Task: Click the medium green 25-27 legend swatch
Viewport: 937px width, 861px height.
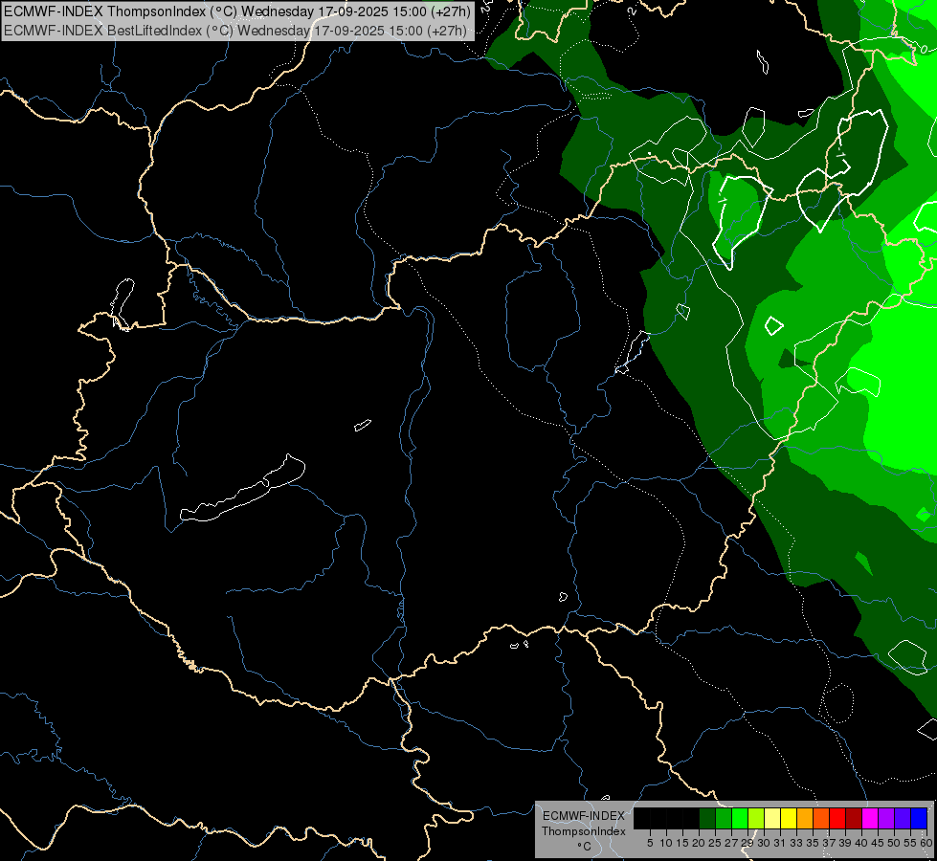Action: [x=724, y=818]
